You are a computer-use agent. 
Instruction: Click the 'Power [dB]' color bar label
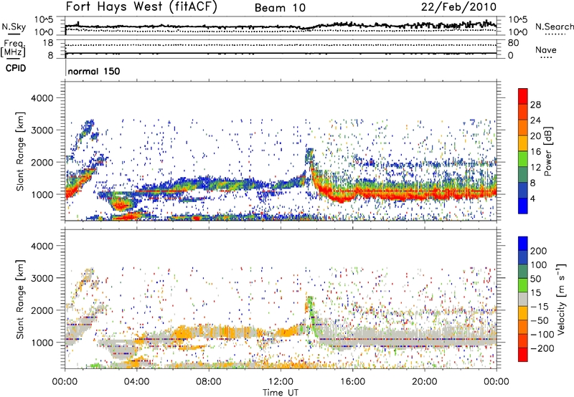[x=547, y=151]
